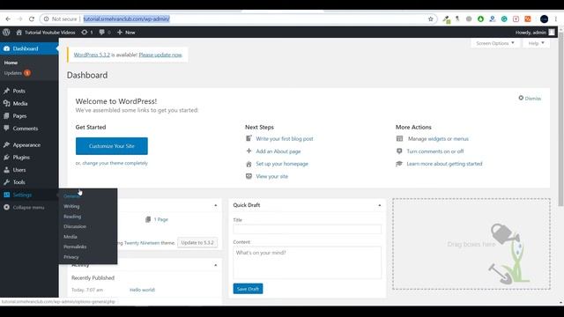
Task: Click the Not secure site info icon
Action: click(x=46, y=19)
